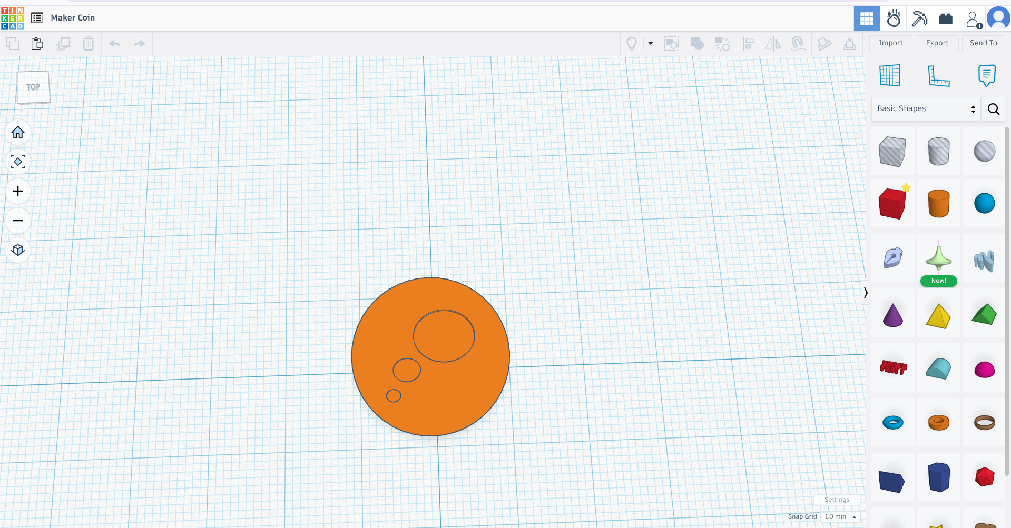Viewport: 1011px width, 528px height.
Task: Open the Sim Lab dropping apple icon
Action: coord(894,19)
